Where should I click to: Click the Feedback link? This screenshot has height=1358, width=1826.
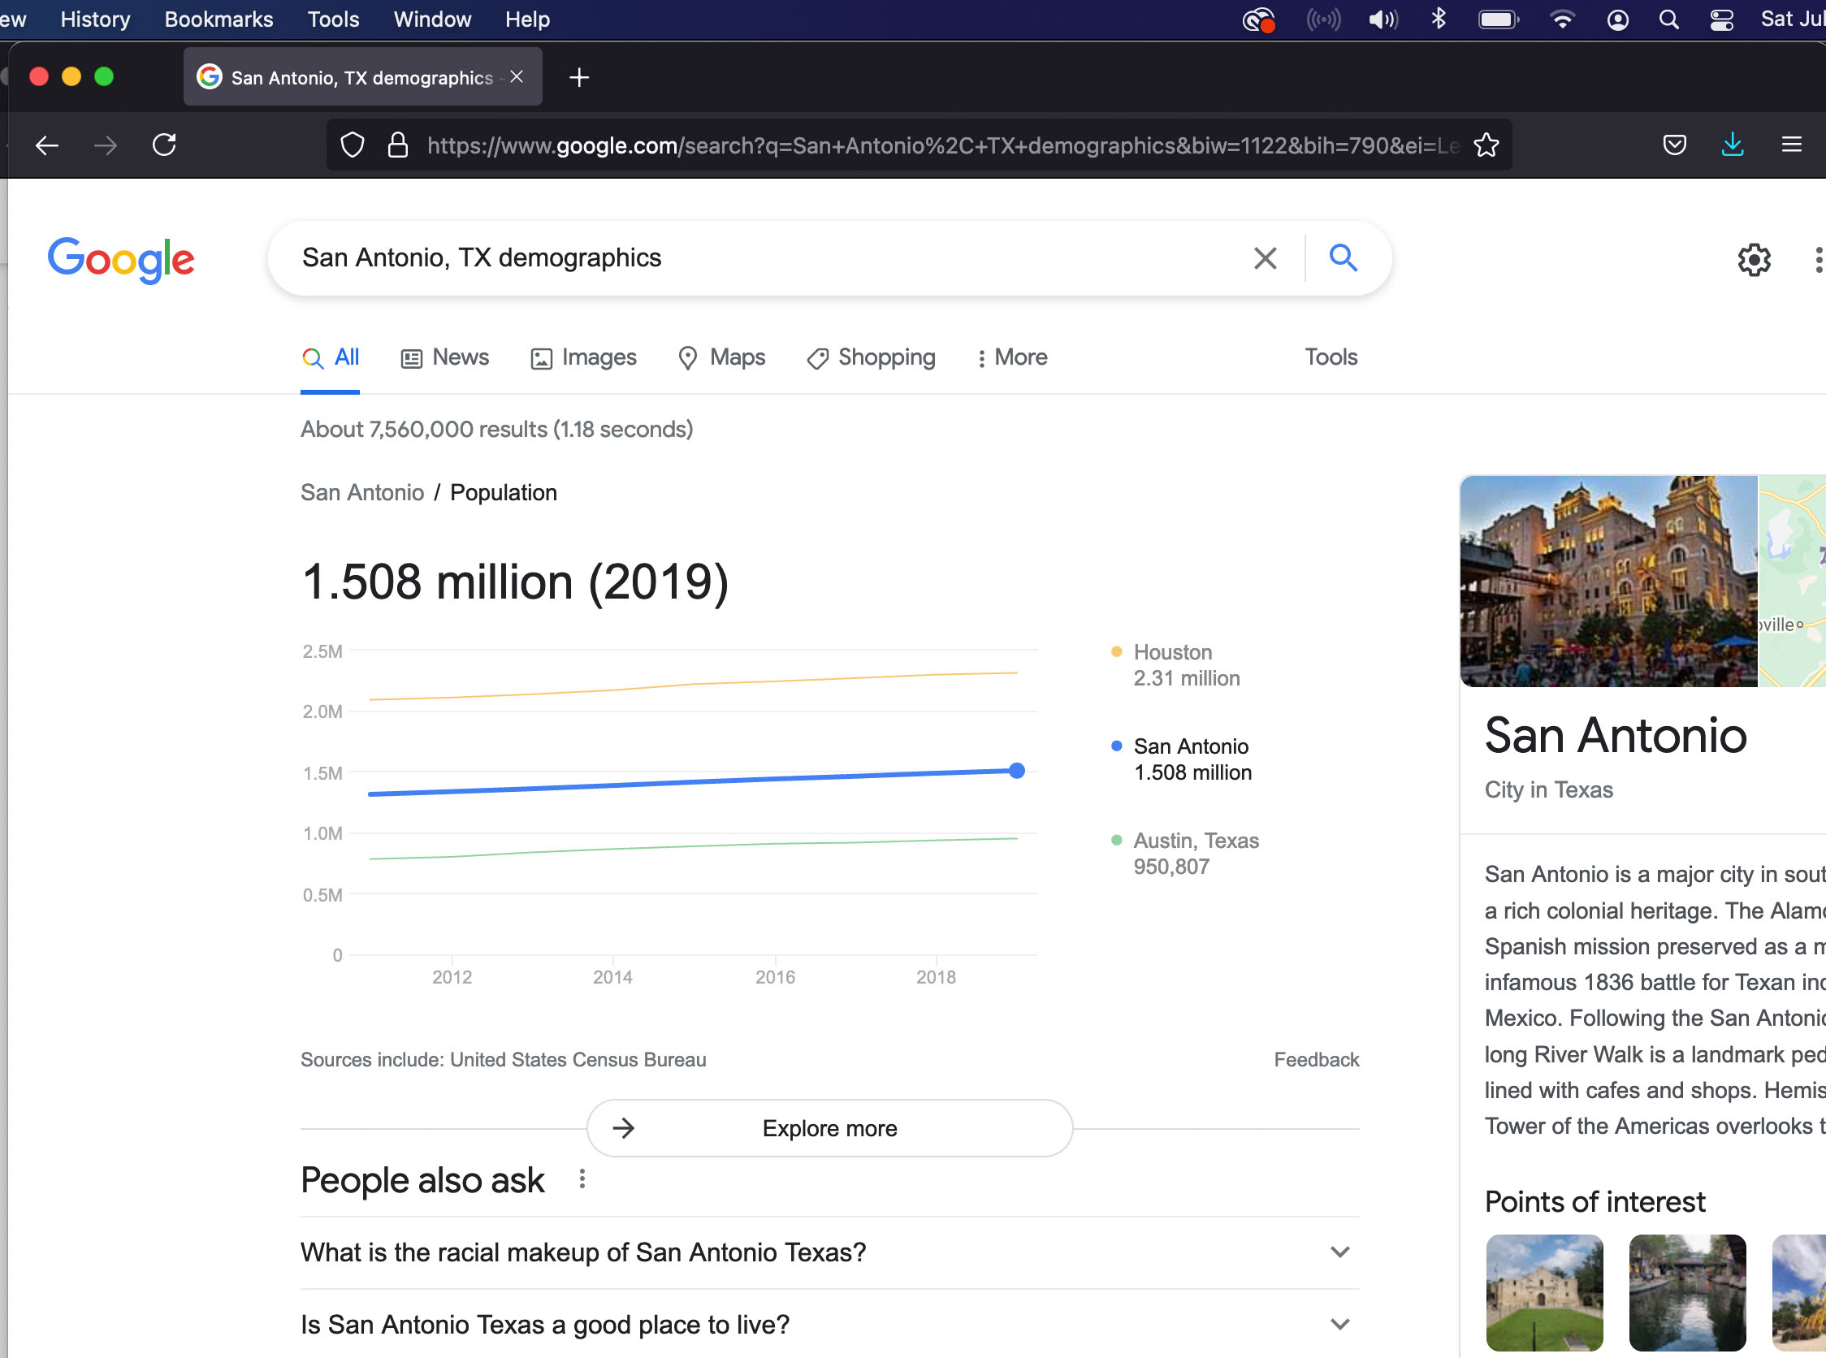click(1316, 1060)
